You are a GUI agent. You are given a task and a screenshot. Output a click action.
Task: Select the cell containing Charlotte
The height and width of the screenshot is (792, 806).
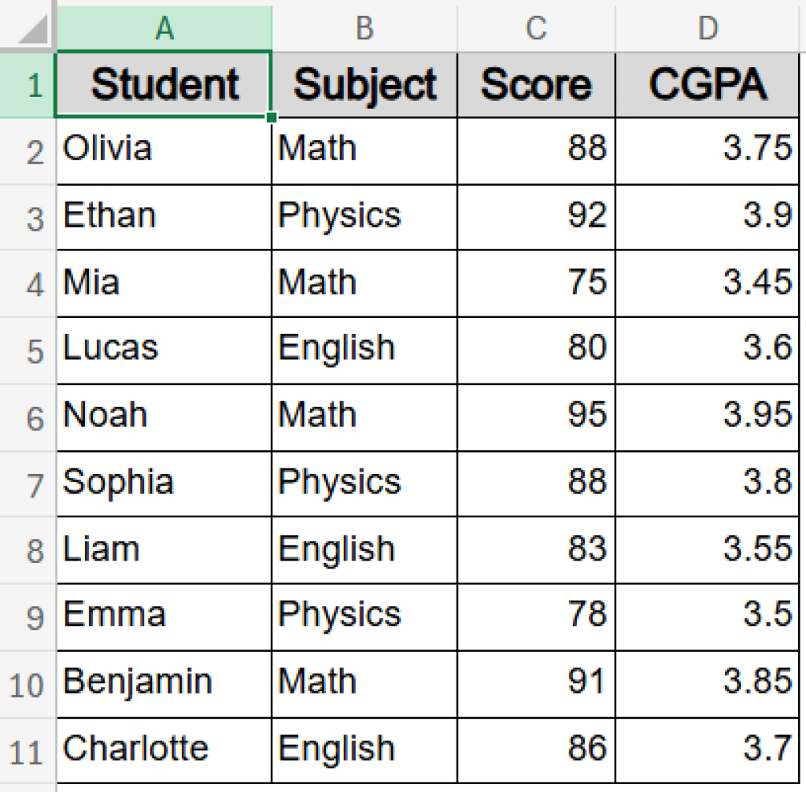tap(164, 749)
